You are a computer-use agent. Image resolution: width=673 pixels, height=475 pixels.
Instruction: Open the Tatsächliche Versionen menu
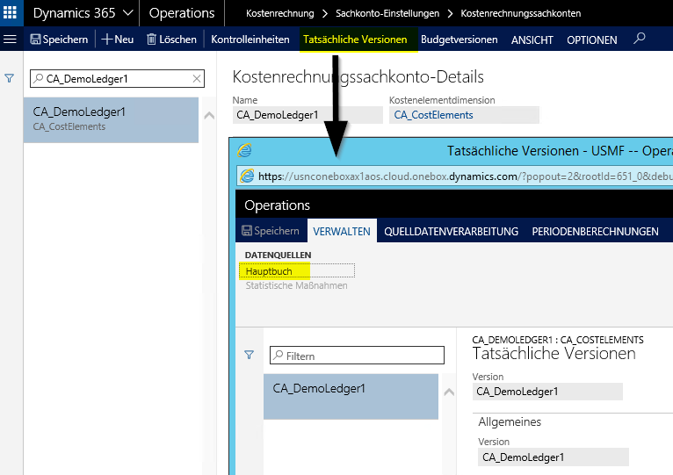(355, 40)
